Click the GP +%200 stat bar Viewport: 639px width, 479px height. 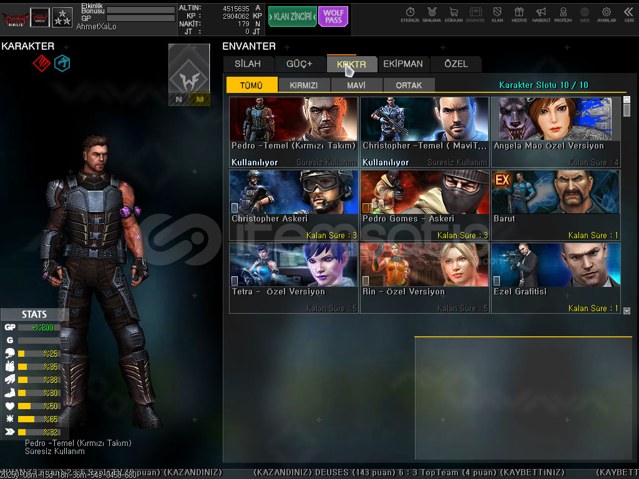(39, 327)
